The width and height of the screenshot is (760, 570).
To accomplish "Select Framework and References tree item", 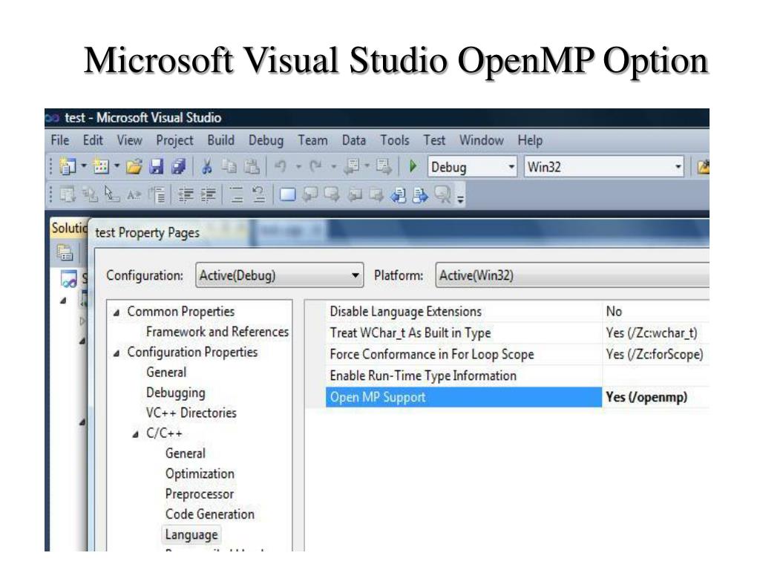I will tap(217, 332).
